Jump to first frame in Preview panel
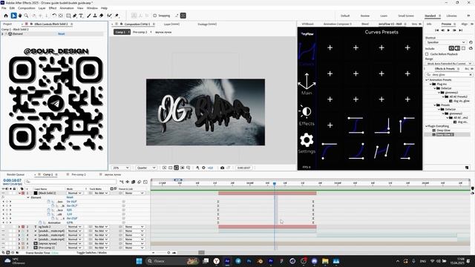475x267 pixels. [437, 30]
